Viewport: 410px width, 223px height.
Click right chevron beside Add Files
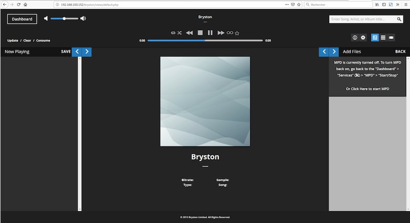(334, 52)
